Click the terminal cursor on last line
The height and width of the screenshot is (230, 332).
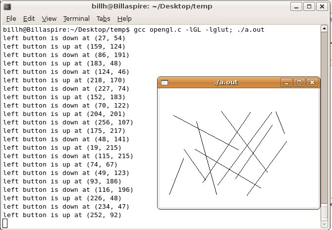[5, 224]
